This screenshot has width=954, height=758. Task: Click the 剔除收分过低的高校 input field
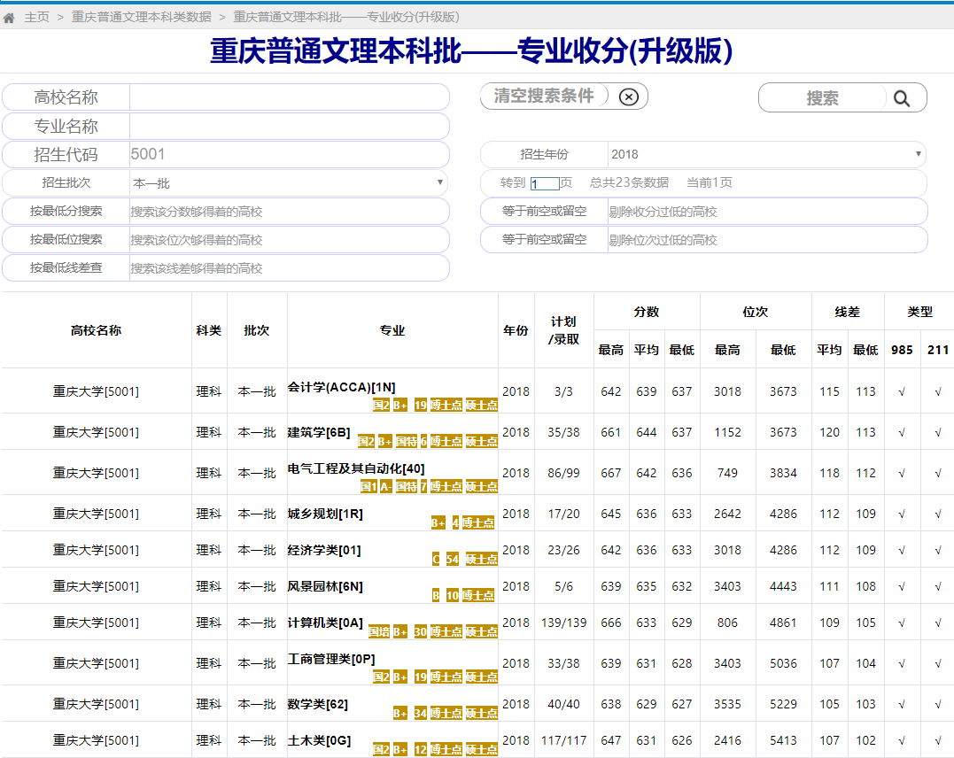pos(766,212)
